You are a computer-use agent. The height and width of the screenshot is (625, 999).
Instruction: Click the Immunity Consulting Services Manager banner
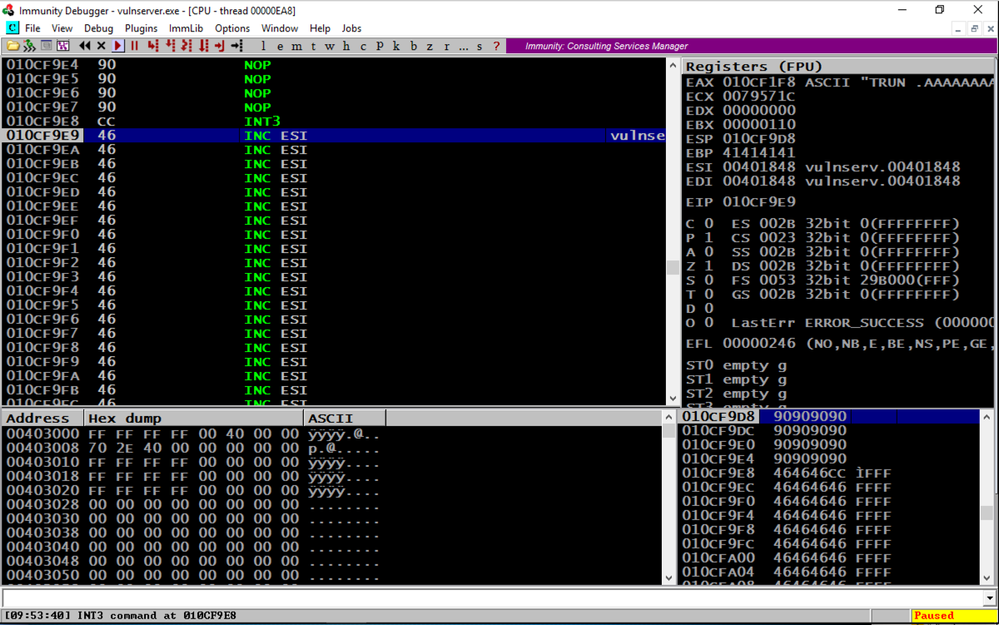coord(607,46)
